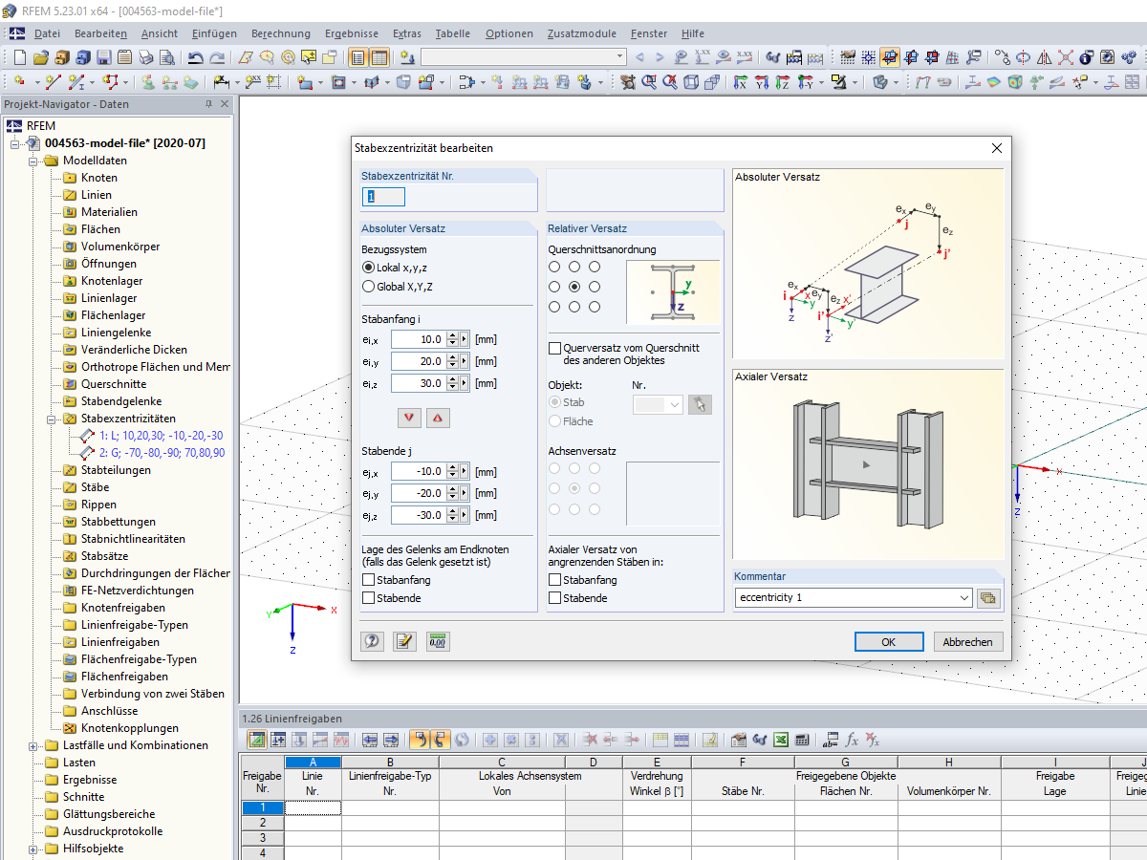Redo the last undone action
Screen dimensions: 1147x860
pos(218,57)
